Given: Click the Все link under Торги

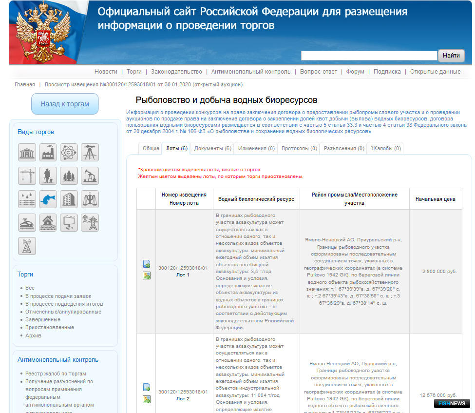Looking at the screenshot, I should pos(30,288).
